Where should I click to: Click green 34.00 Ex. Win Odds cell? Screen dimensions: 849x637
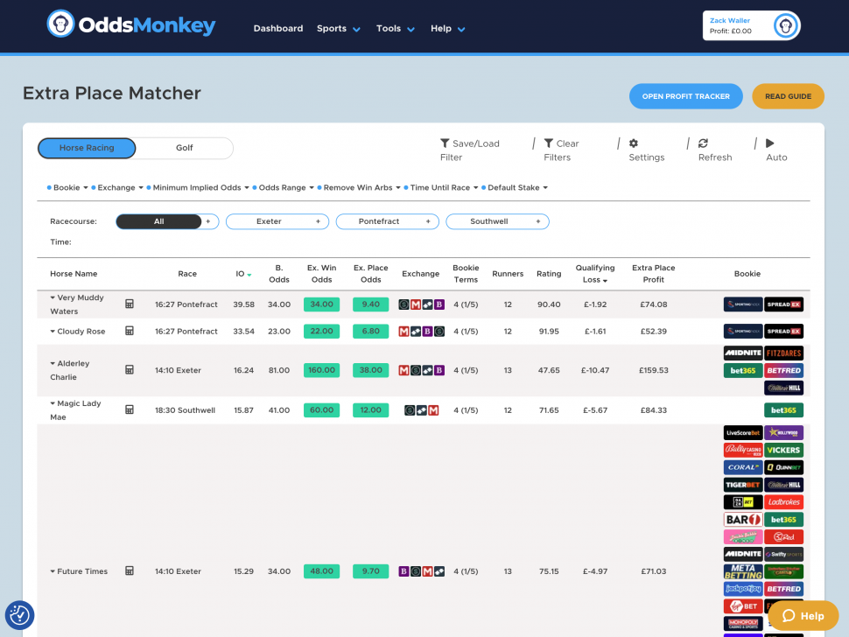point(321,304)
